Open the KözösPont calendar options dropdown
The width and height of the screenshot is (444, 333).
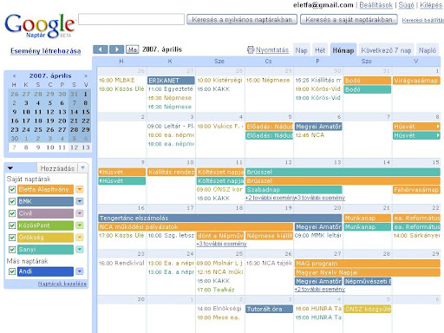80,225
